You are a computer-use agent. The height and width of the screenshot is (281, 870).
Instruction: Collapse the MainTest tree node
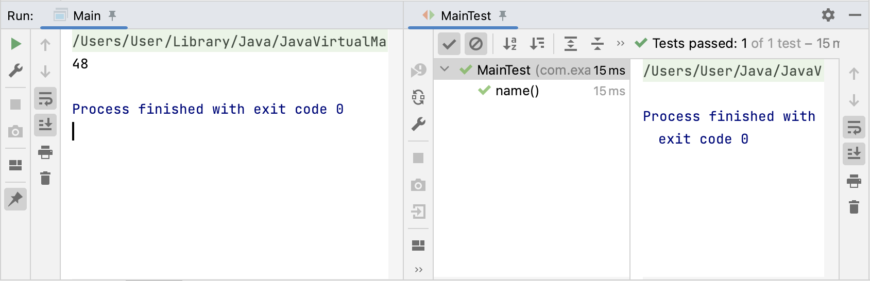coord(445,69)
